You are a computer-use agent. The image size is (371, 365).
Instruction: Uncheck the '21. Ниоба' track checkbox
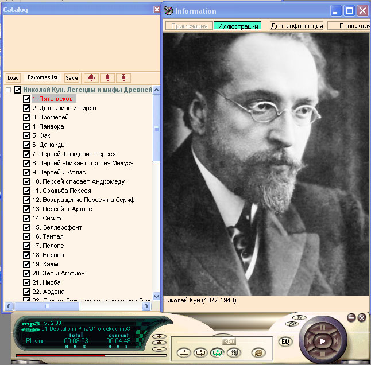[x=26, y=282]
